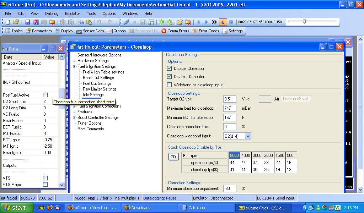Step datalog playback forward
Screen dimensions: 364x213
click(x=207, y=22)
